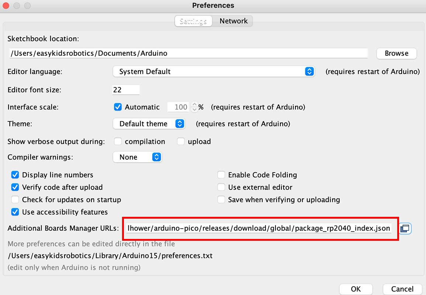
Task: Click the Theme selector blue arrow icon
Action: pos(180,124)
